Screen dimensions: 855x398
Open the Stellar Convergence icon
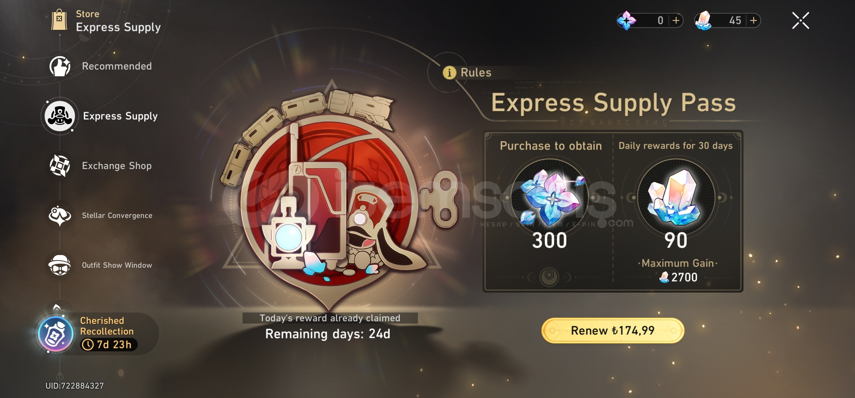click(60, 216)
